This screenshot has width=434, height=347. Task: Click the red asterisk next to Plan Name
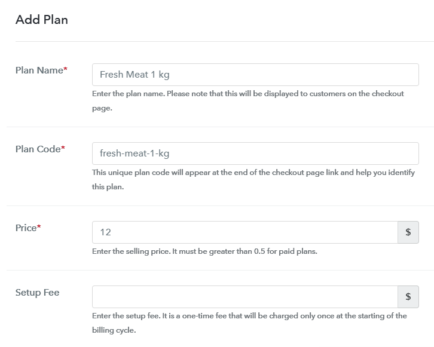click(x=66, y=69)
